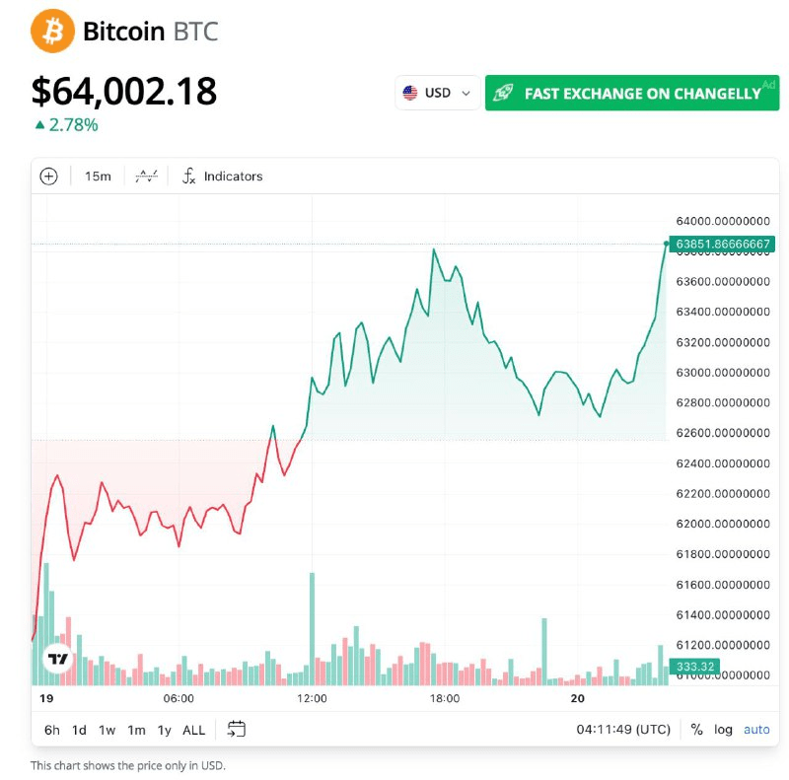
Task: Toggle percent scale mode
Action: point(696,730)
